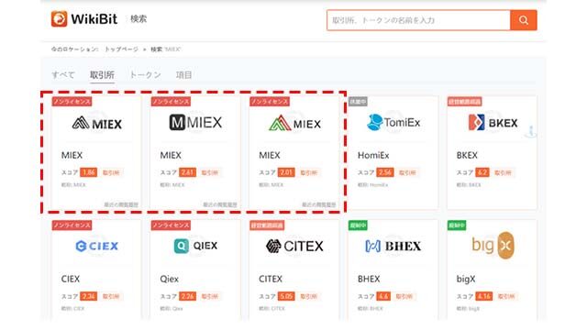Screen dimensions: 587x330
Task: Click the 6.2 score badge on BKEX
Action: pos(482,172)
